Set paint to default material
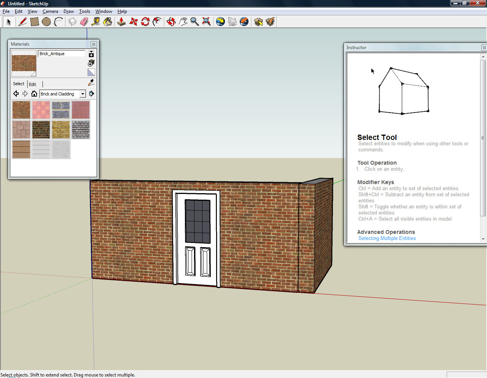 click(91, 72)
